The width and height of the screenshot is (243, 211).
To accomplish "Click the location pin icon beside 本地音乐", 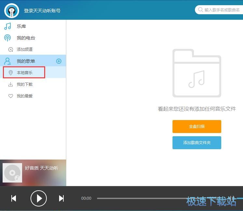I will [10, 72].
